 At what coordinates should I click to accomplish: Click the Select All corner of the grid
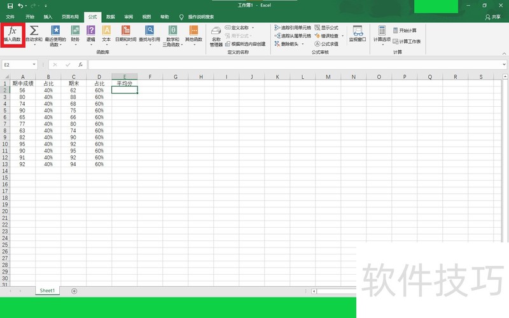click(5, 76)
